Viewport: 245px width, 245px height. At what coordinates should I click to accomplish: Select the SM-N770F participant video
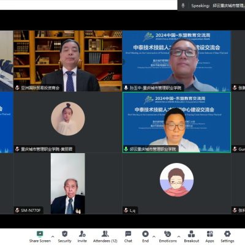[x=68, y=183]
